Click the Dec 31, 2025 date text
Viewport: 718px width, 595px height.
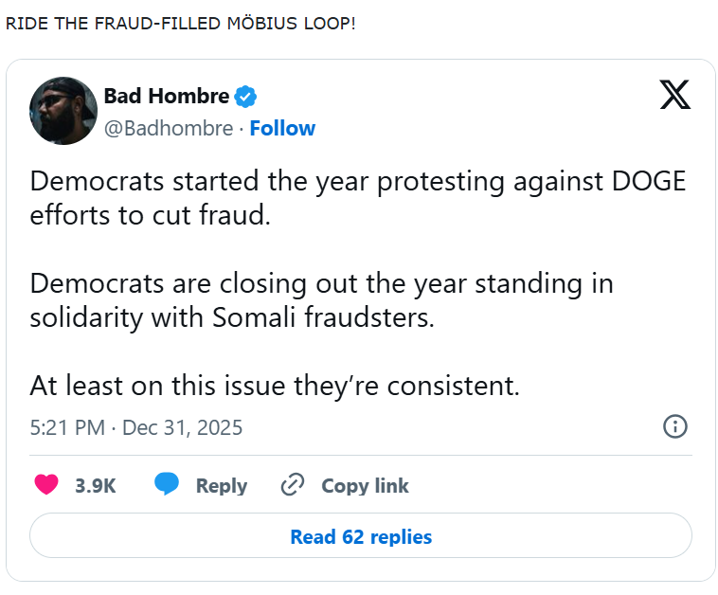pyautogui.click(x=182, y=427)
